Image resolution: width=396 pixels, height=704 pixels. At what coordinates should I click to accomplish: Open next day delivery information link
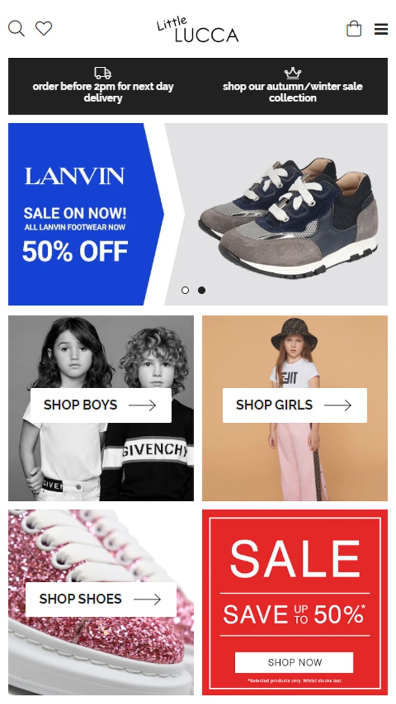point(103,92)
